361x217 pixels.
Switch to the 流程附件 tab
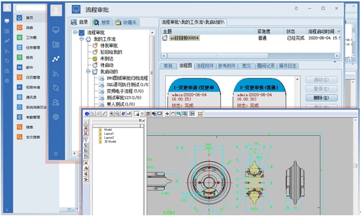click(x=205, y=65)
